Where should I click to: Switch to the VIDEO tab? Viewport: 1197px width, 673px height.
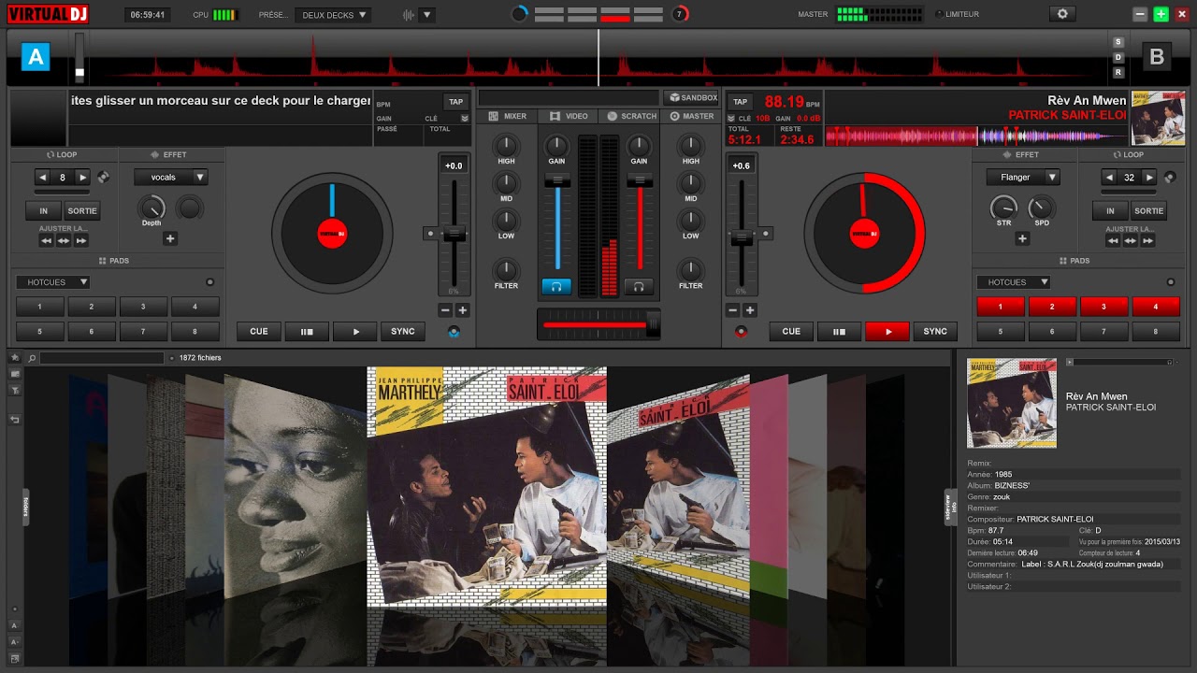[x=570, y=116]
